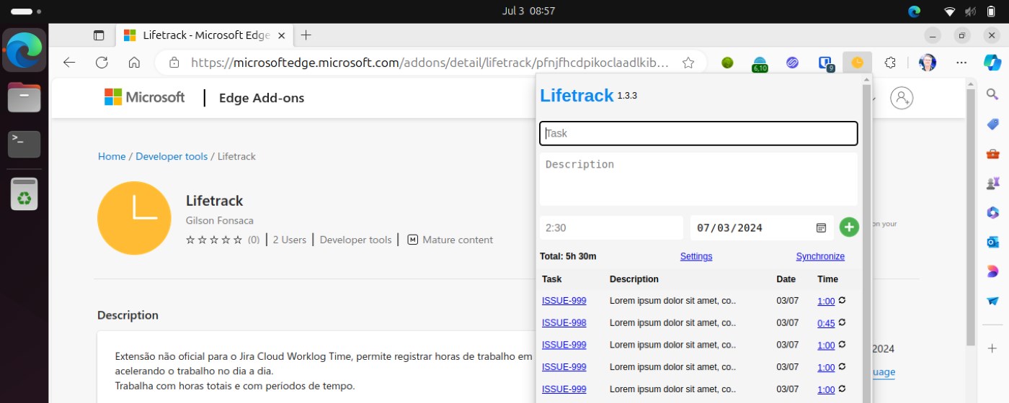Focus the 2:30 time input field
The image size is (1009, 403).
point(611,227)
